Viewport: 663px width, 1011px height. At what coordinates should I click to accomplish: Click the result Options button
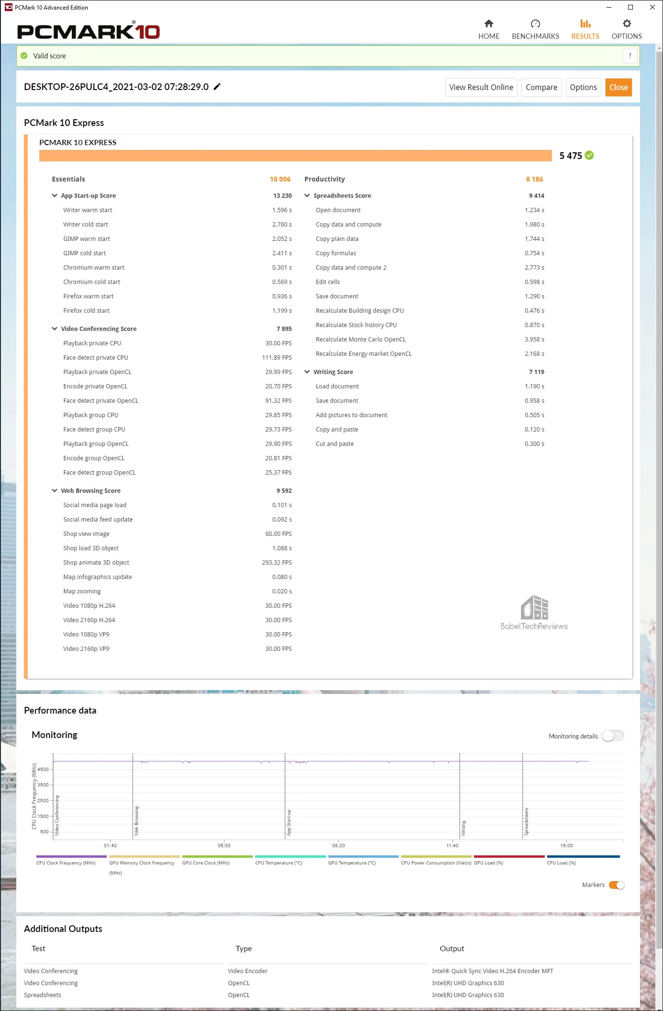[583, 87]
